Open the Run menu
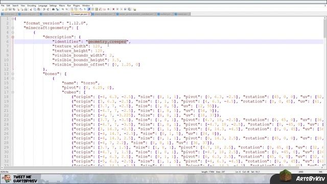The width and height of the screenshot is (327, 184). tap(69, 6)
